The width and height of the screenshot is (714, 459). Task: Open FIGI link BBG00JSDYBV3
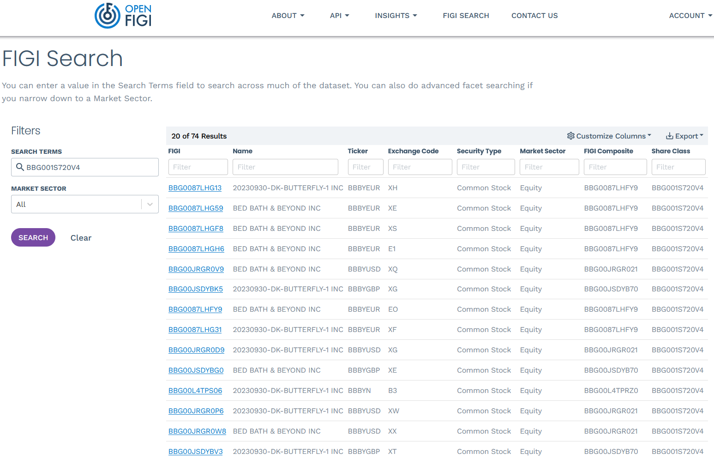click(x=195, y=452)
